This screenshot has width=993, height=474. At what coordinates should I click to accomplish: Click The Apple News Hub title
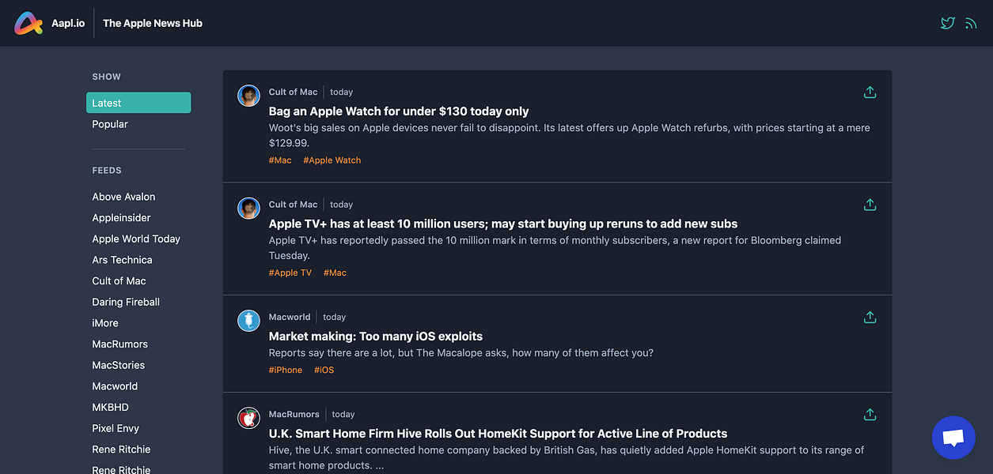click(x=153, y=23)
